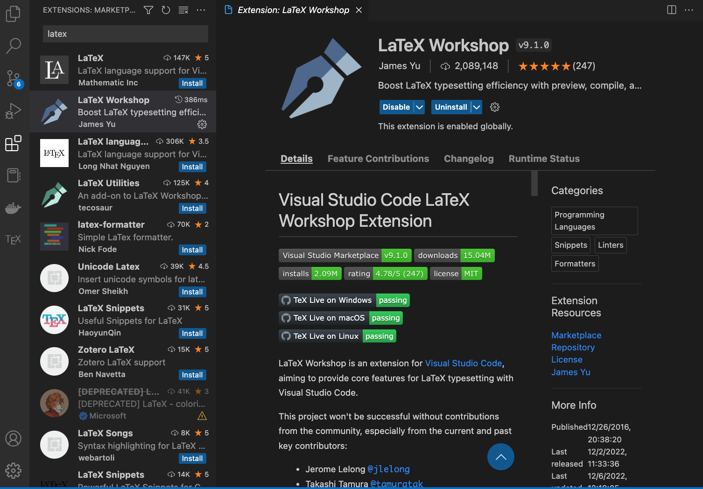The image size is (703, 489).
Task: Select the LaTeX Workshop row in the list
Action: (x=123, y=112)
